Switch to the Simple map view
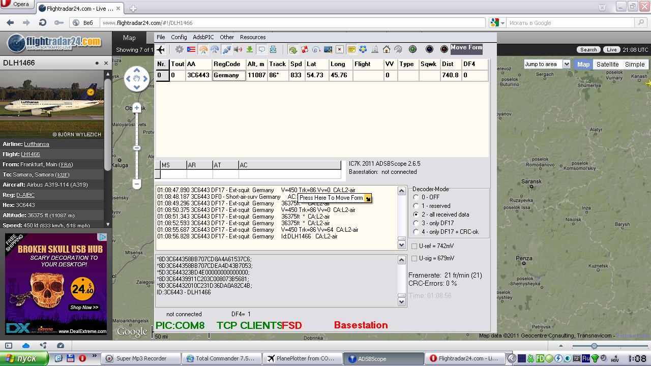The height and width of the screenshot is (366, 651). pos(635,65)
